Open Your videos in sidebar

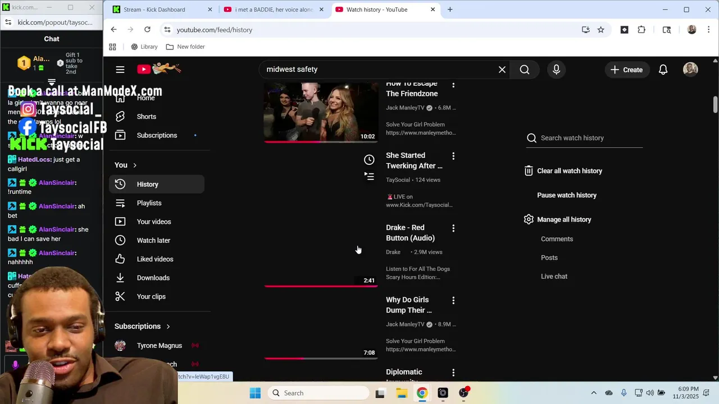[x=157, y=222]
